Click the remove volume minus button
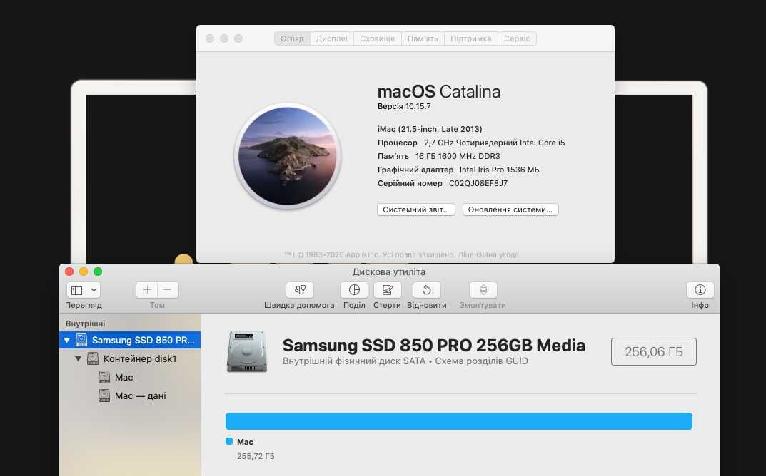Screen dimensions: 766x476 coord(168,290)
